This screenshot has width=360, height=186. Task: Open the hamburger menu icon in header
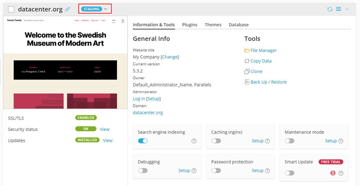pyautogui.click(x=338, y=9)
